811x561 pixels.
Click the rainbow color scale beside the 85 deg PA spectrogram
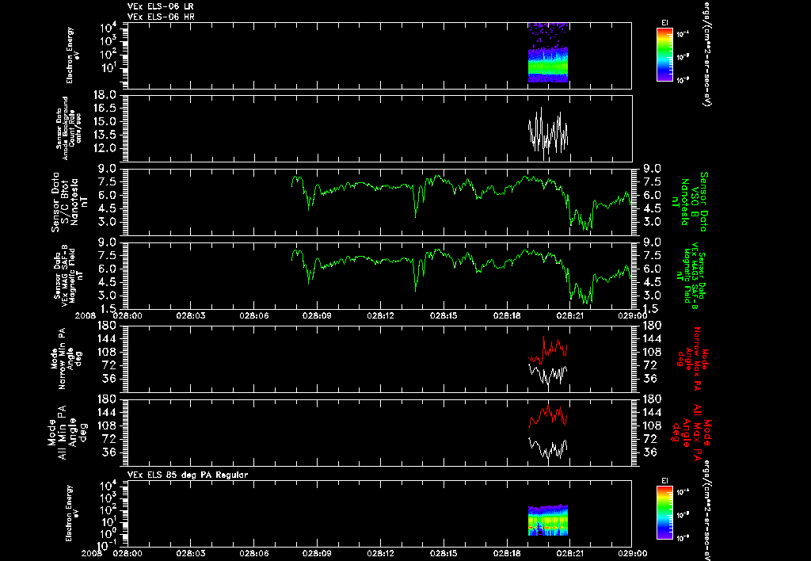click(x=664, y=513)
